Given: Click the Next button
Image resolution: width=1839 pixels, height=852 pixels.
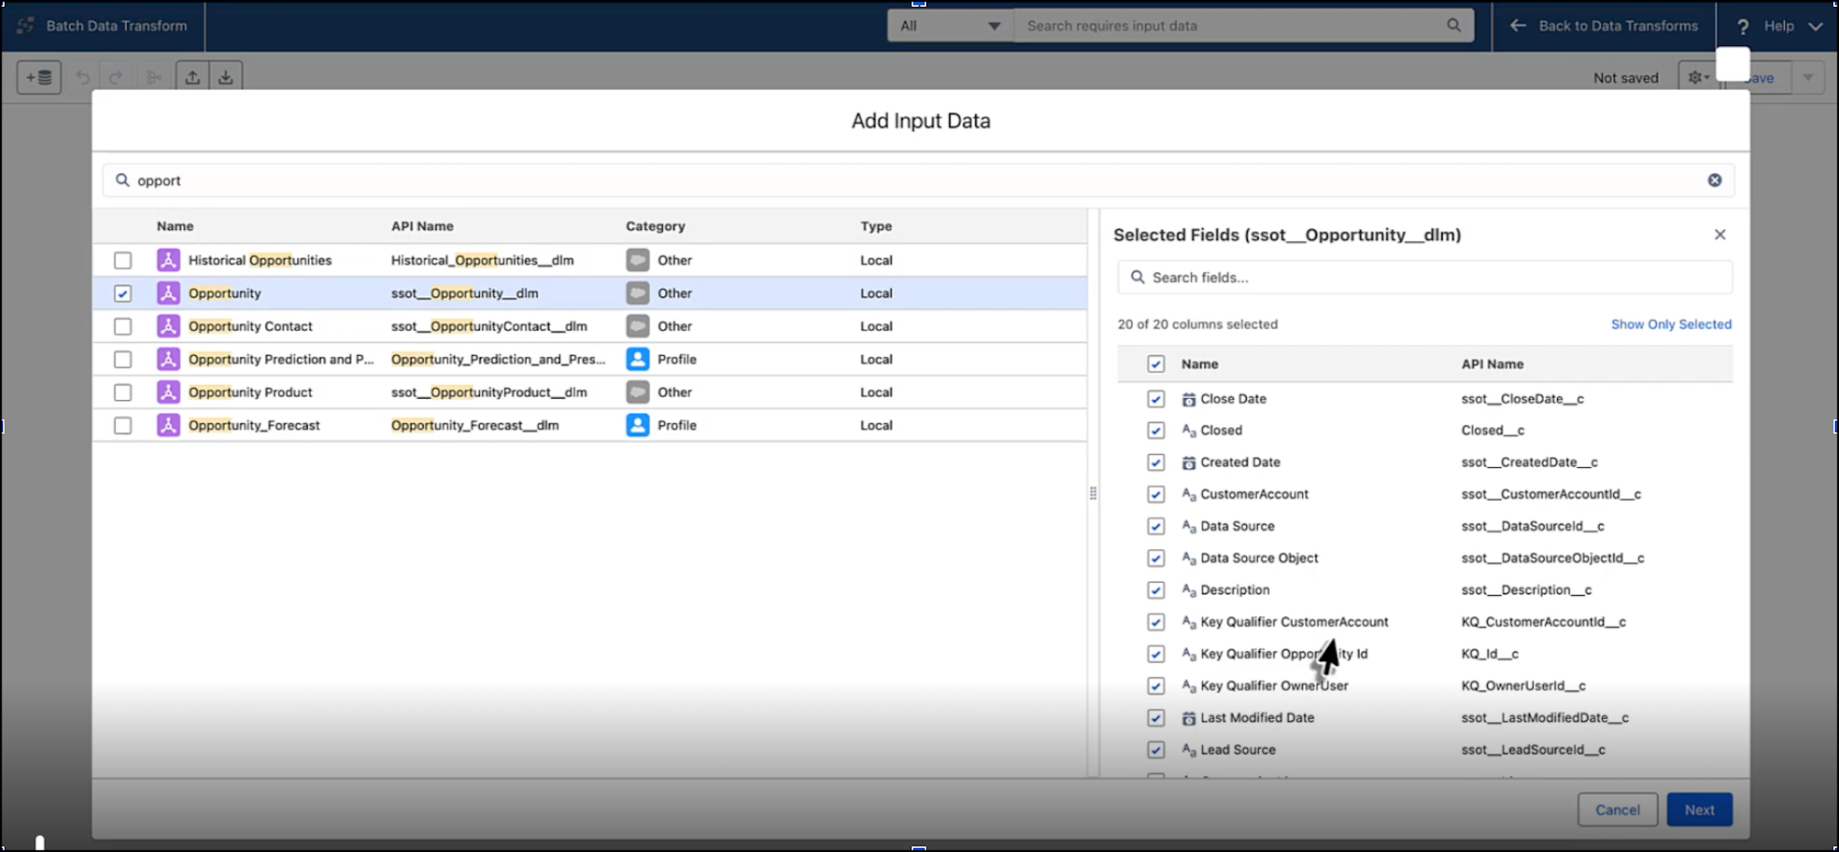Looking at the screenshot, I should pyautogui.click(x=1700, y=809).
